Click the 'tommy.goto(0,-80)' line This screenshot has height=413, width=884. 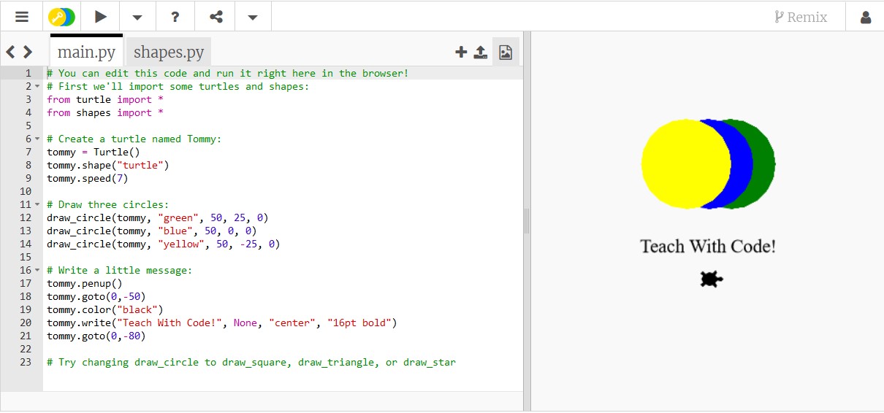point(96,336)
